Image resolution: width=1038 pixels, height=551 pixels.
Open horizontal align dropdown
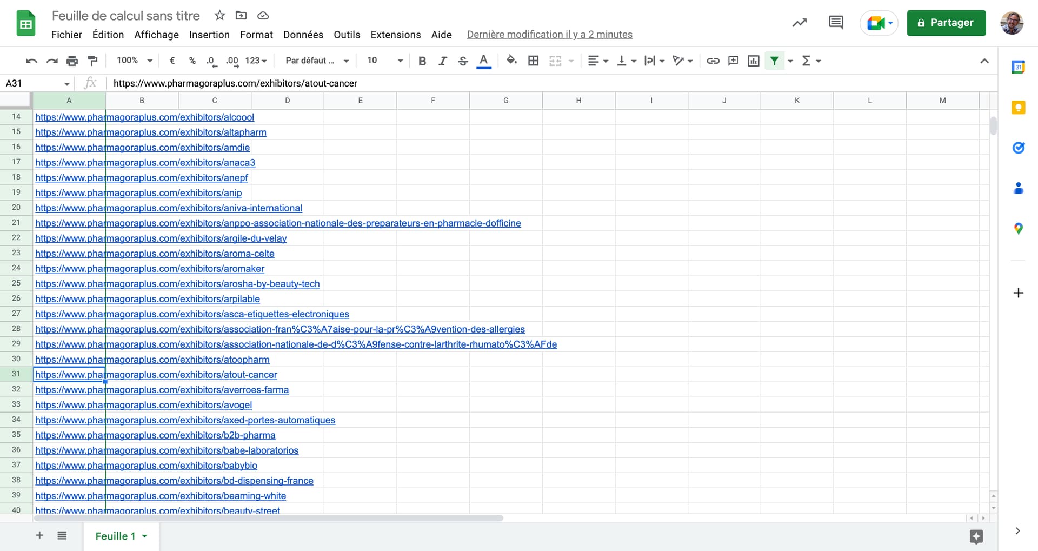click(x=598, y=61)
